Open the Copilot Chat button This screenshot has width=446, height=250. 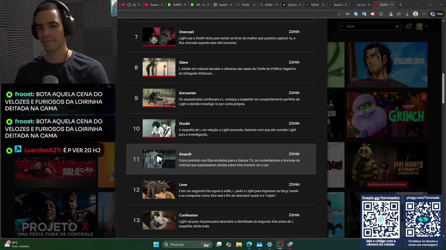point(437,14)
